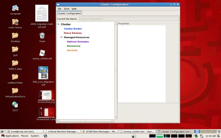Select Fence Devices in the tree
The width and height of the screenshot is (221, 138).
73,33
